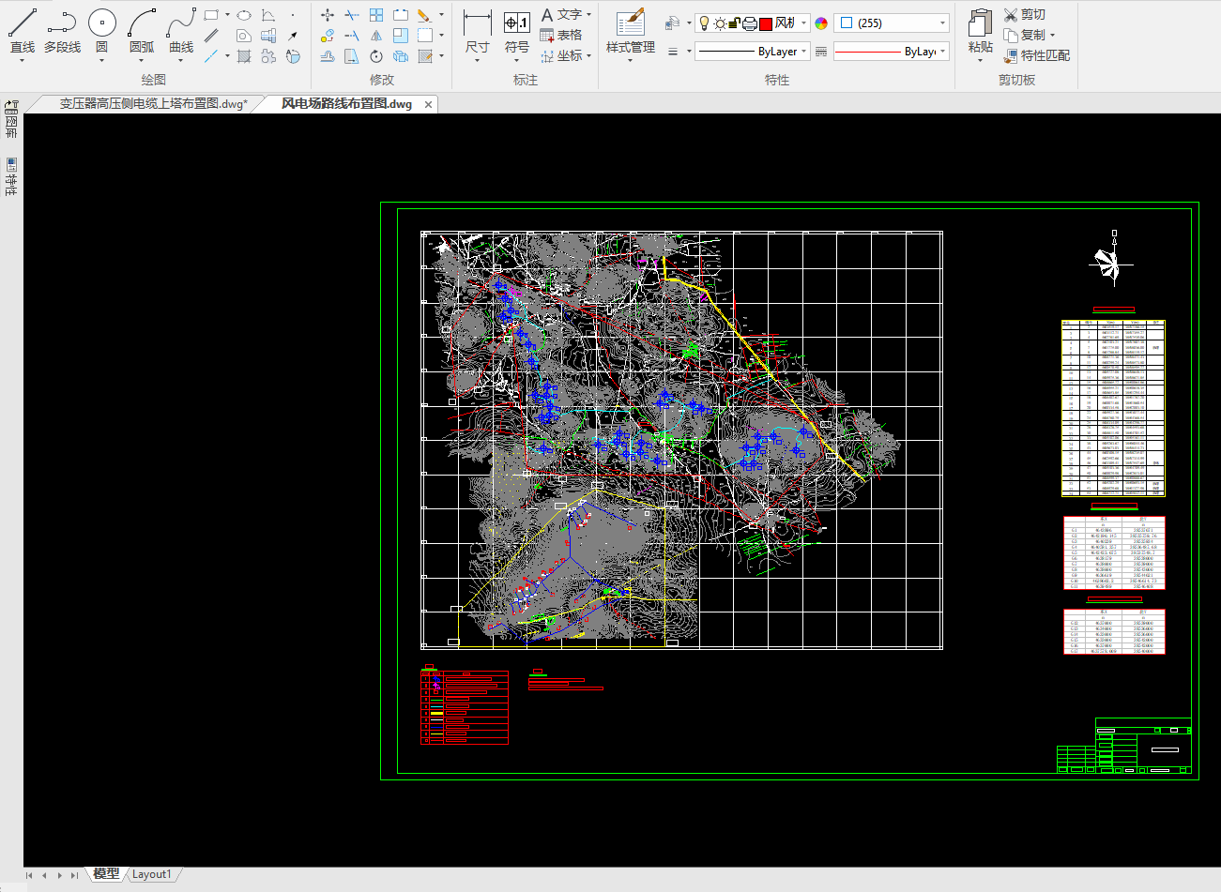Expand the black ByLayer linetype dropdown
1221x892 pixels.
pyautogui.click(x=804, y=52)
